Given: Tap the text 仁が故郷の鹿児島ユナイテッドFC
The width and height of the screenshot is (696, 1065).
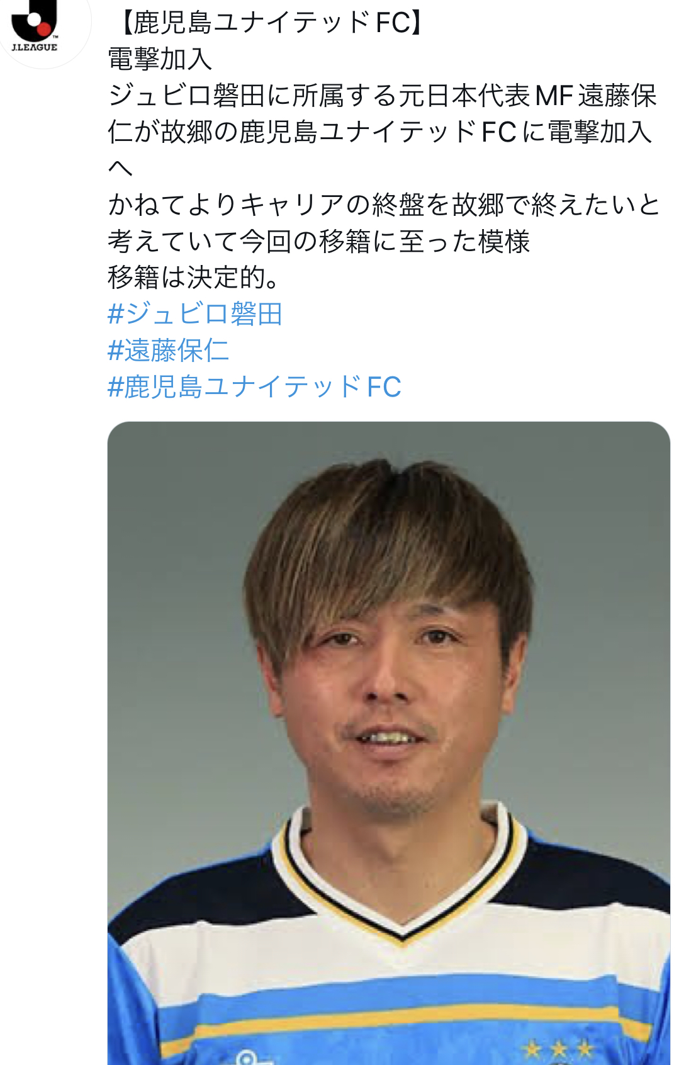Looking at the screenshot, I should click(x=312, y=132).
